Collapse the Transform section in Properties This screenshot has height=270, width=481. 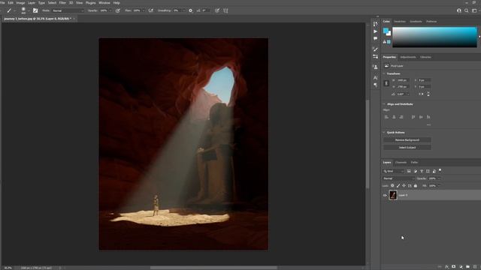(384, 73)
